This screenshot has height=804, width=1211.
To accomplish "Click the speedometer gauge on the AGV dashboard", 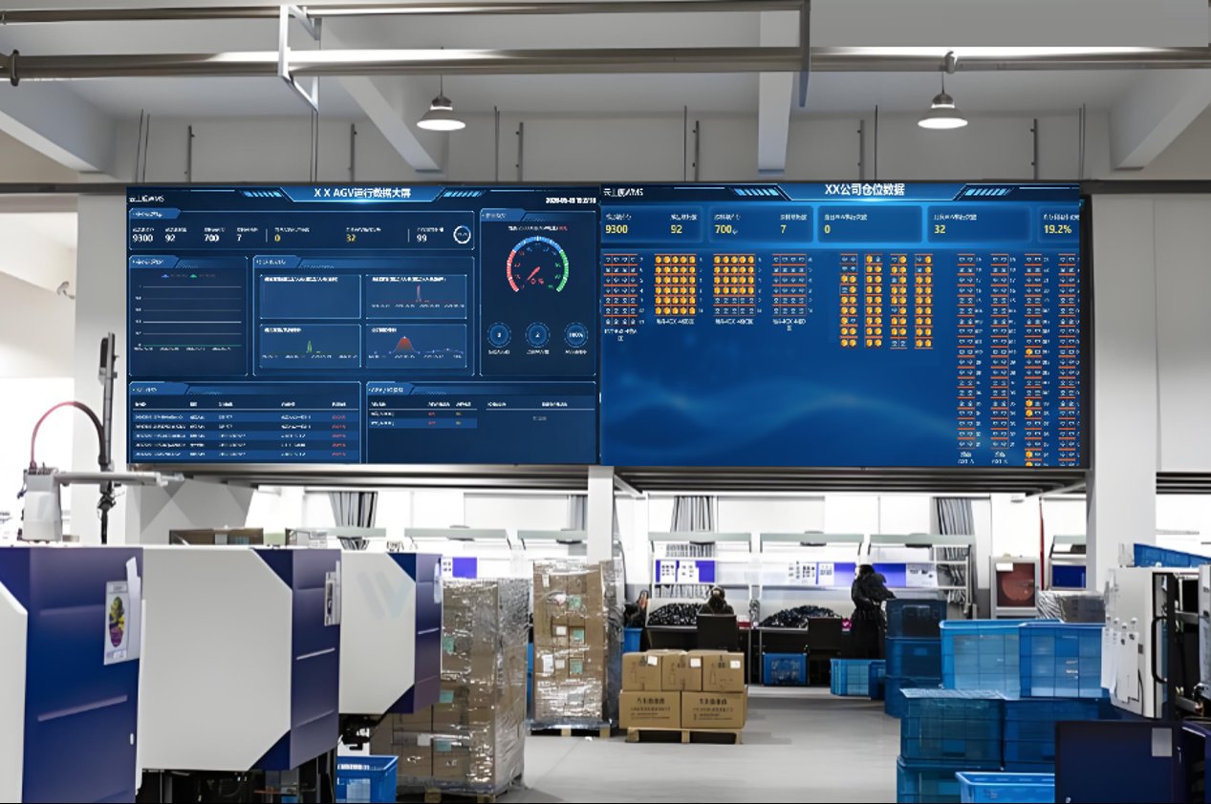I will (x=536, y=266).
